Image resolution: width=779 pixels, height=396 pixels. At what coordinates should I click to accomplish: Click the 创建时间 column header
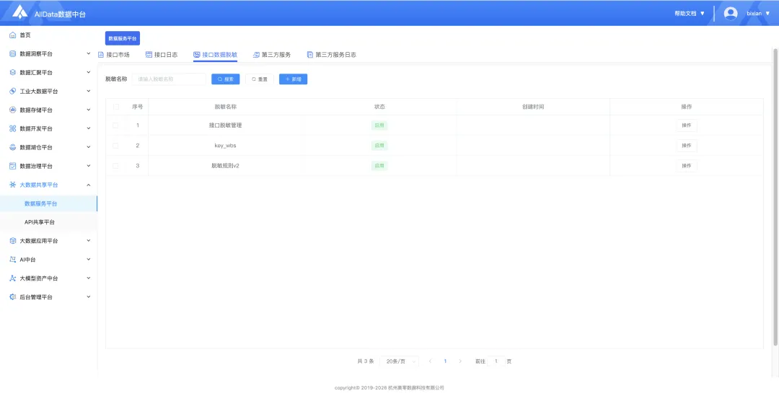533,107
